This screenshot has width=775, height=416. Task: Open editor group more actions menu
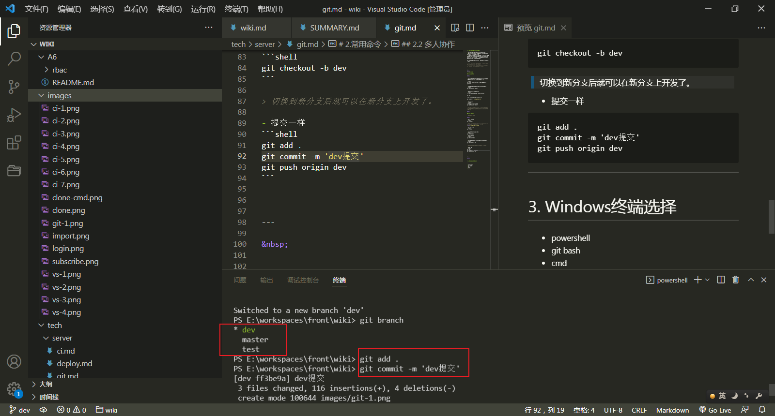(x=485, y=28)
